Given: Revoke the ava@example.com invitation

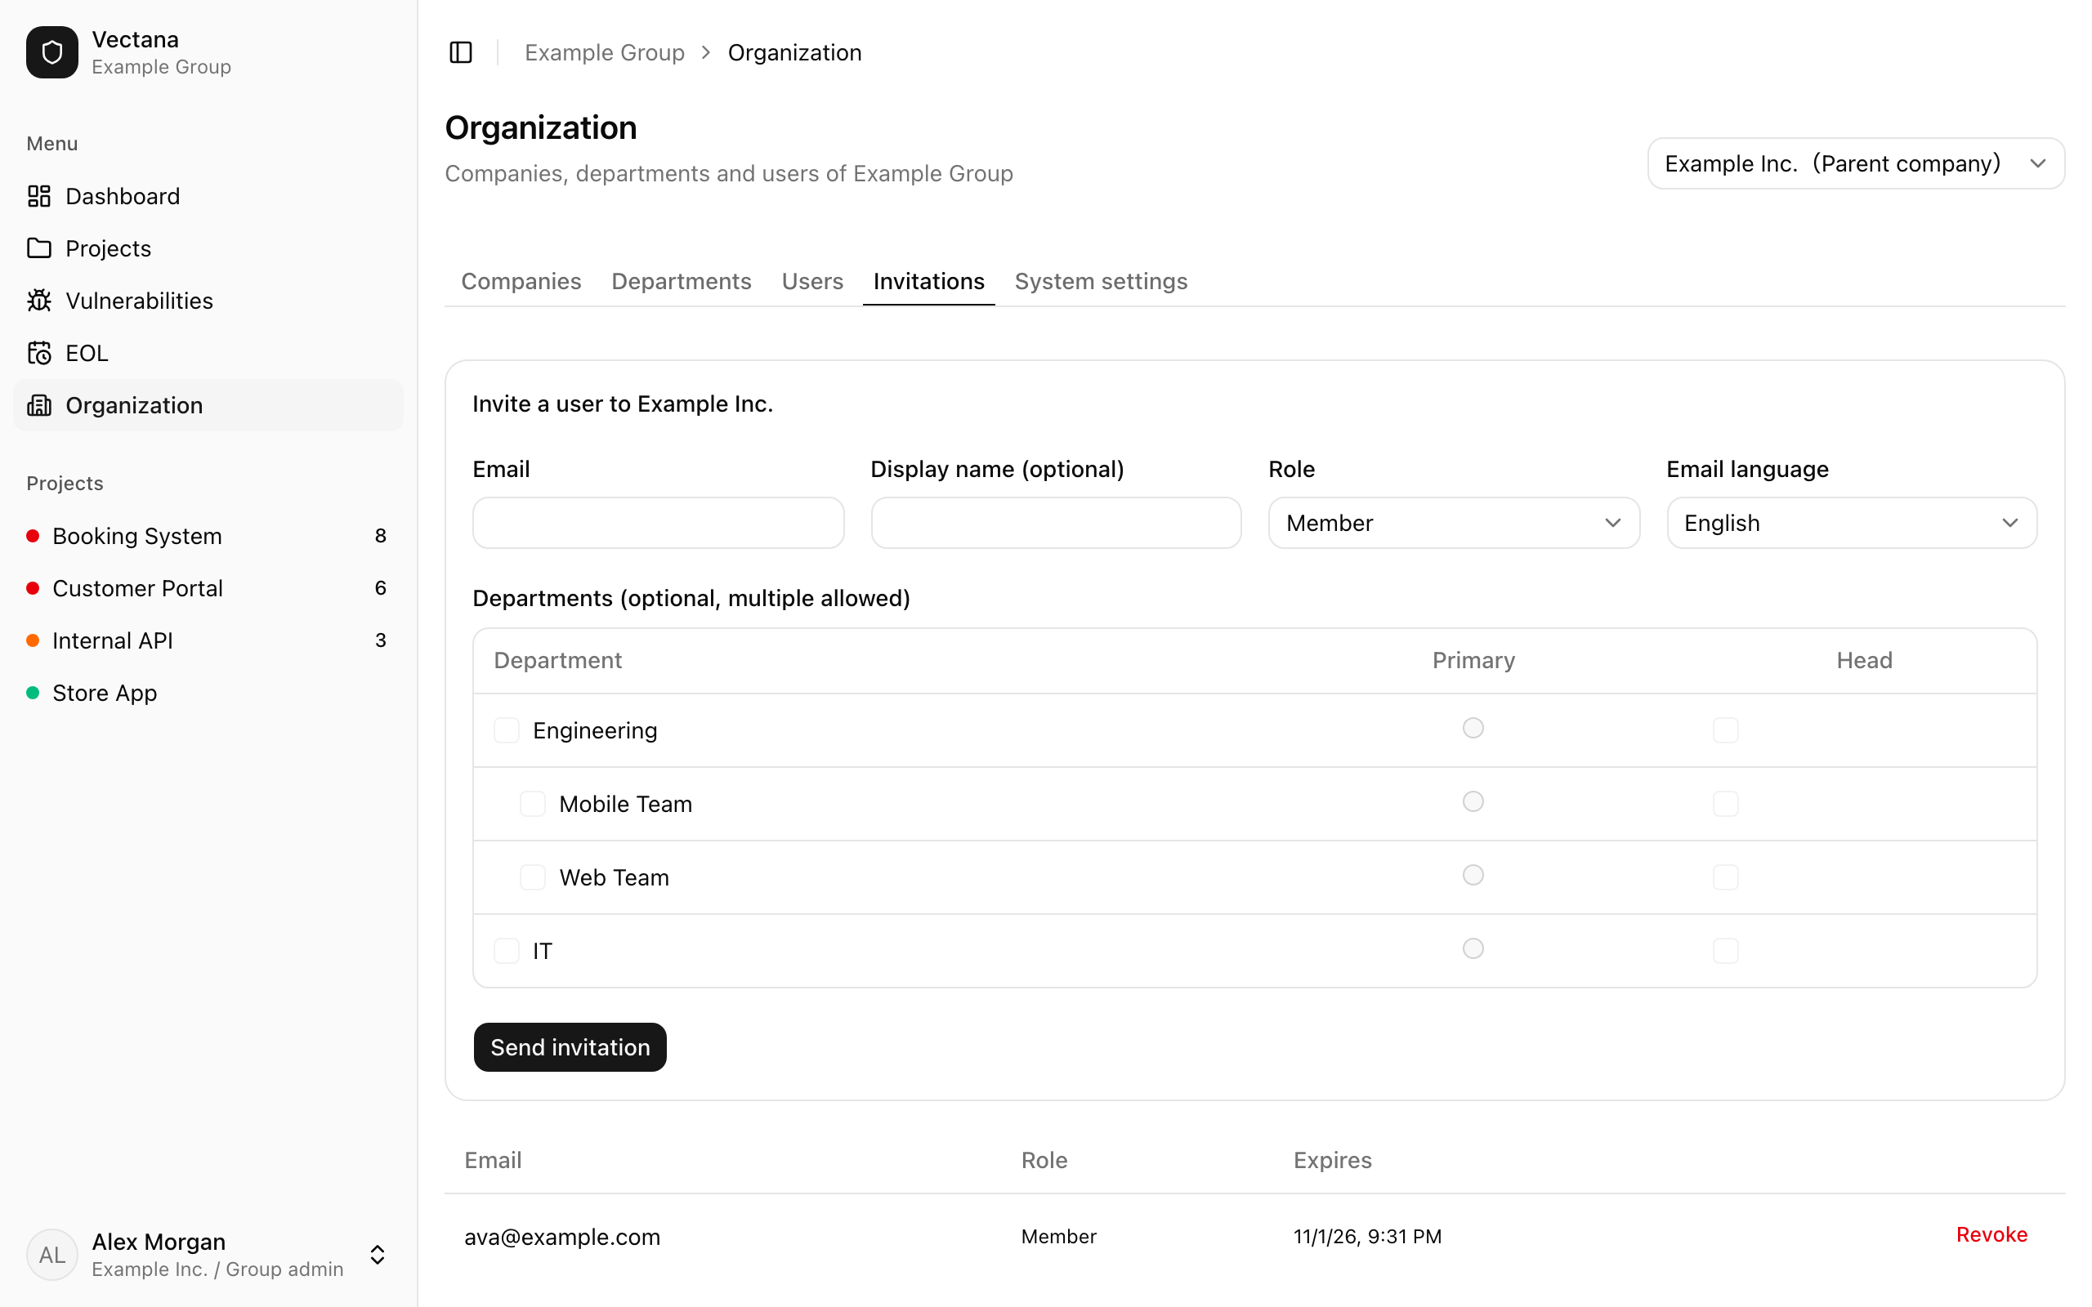Looking at the screenshot, I should (1991, 1234).
